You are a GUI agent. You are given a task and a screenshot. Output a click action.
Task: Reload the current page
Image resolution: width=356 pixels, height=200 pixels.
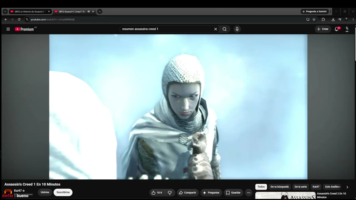pyautogui.click(x=19, y=19)
